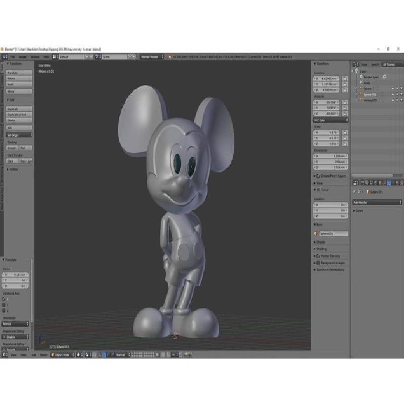Open the modifiers wrench tab icon
Image resolution: width=404 pixels, height=404 pixels.
[389, 182]
